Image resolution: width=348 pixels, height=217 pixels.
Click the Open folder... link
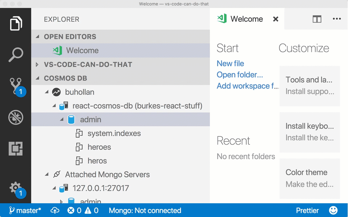click(240, 75)
